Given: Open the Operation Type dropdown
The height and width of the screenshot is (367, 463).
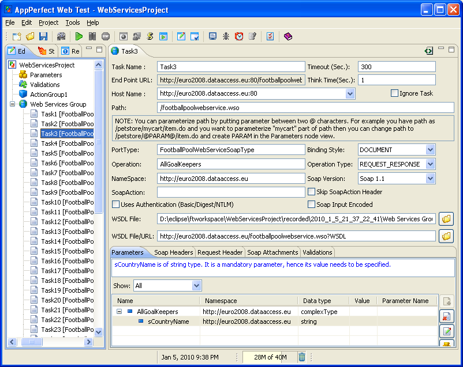Looking at the screenshot, I should click(430, 164).
